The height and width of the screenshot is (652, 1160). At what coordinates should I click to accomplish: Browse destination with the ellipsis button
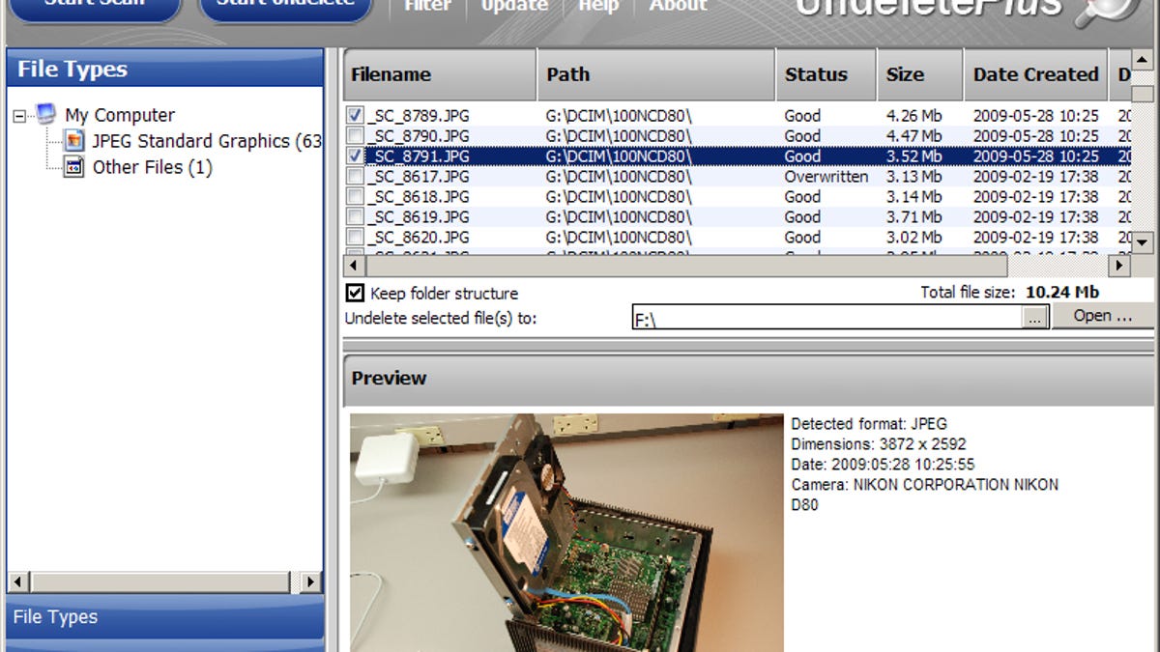click(x=1035, y=317)
